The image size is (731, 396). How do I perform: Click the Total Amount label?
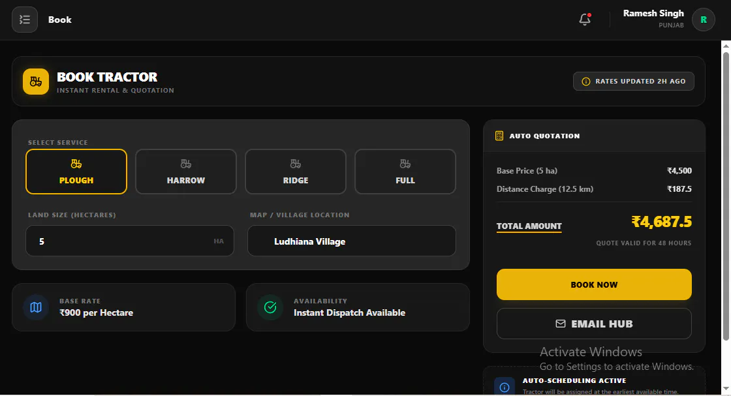529,226
